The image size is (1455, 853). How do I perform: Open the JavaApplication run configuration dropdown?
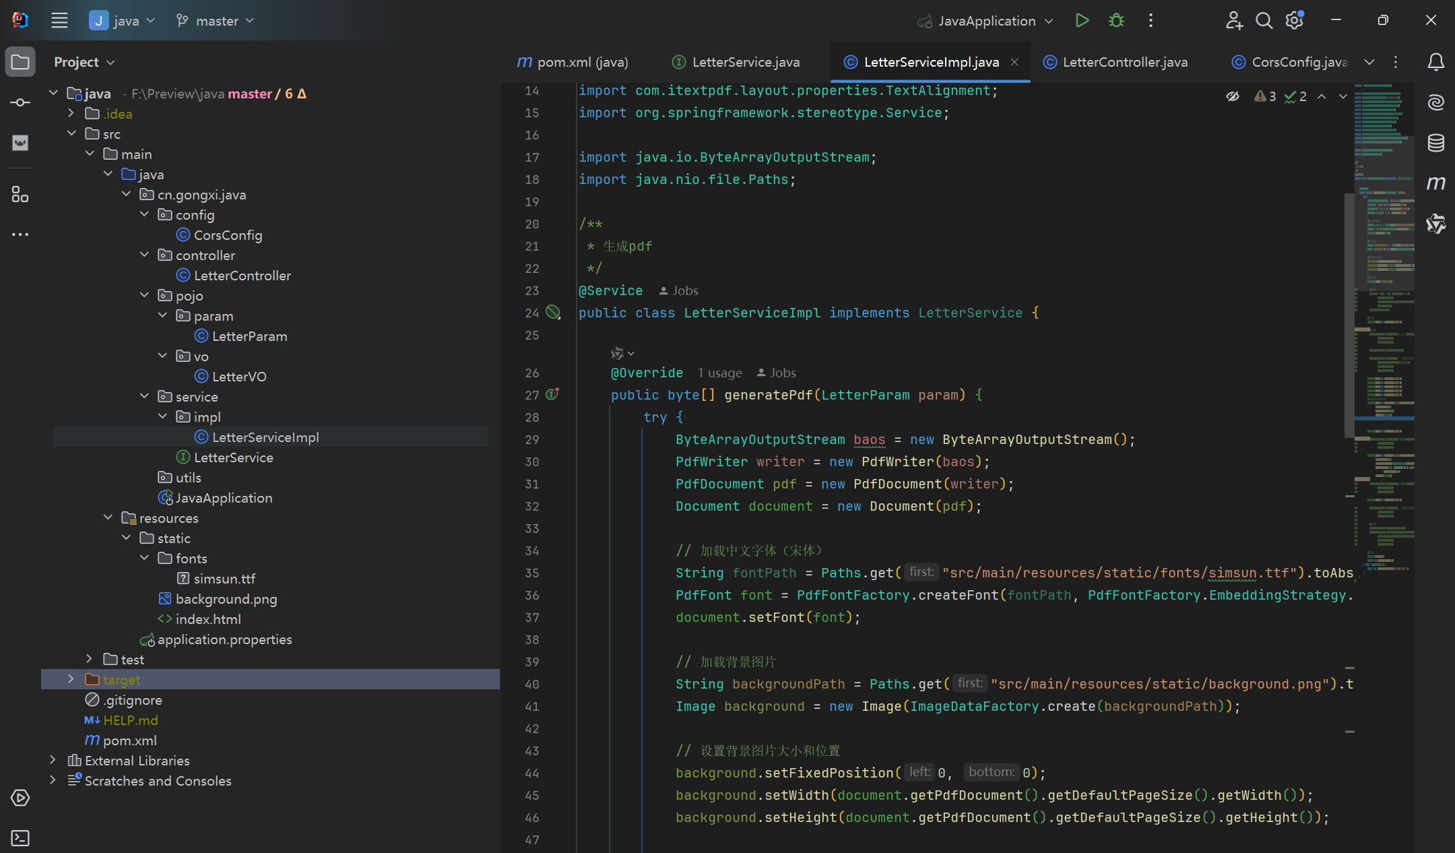point(985,20)
